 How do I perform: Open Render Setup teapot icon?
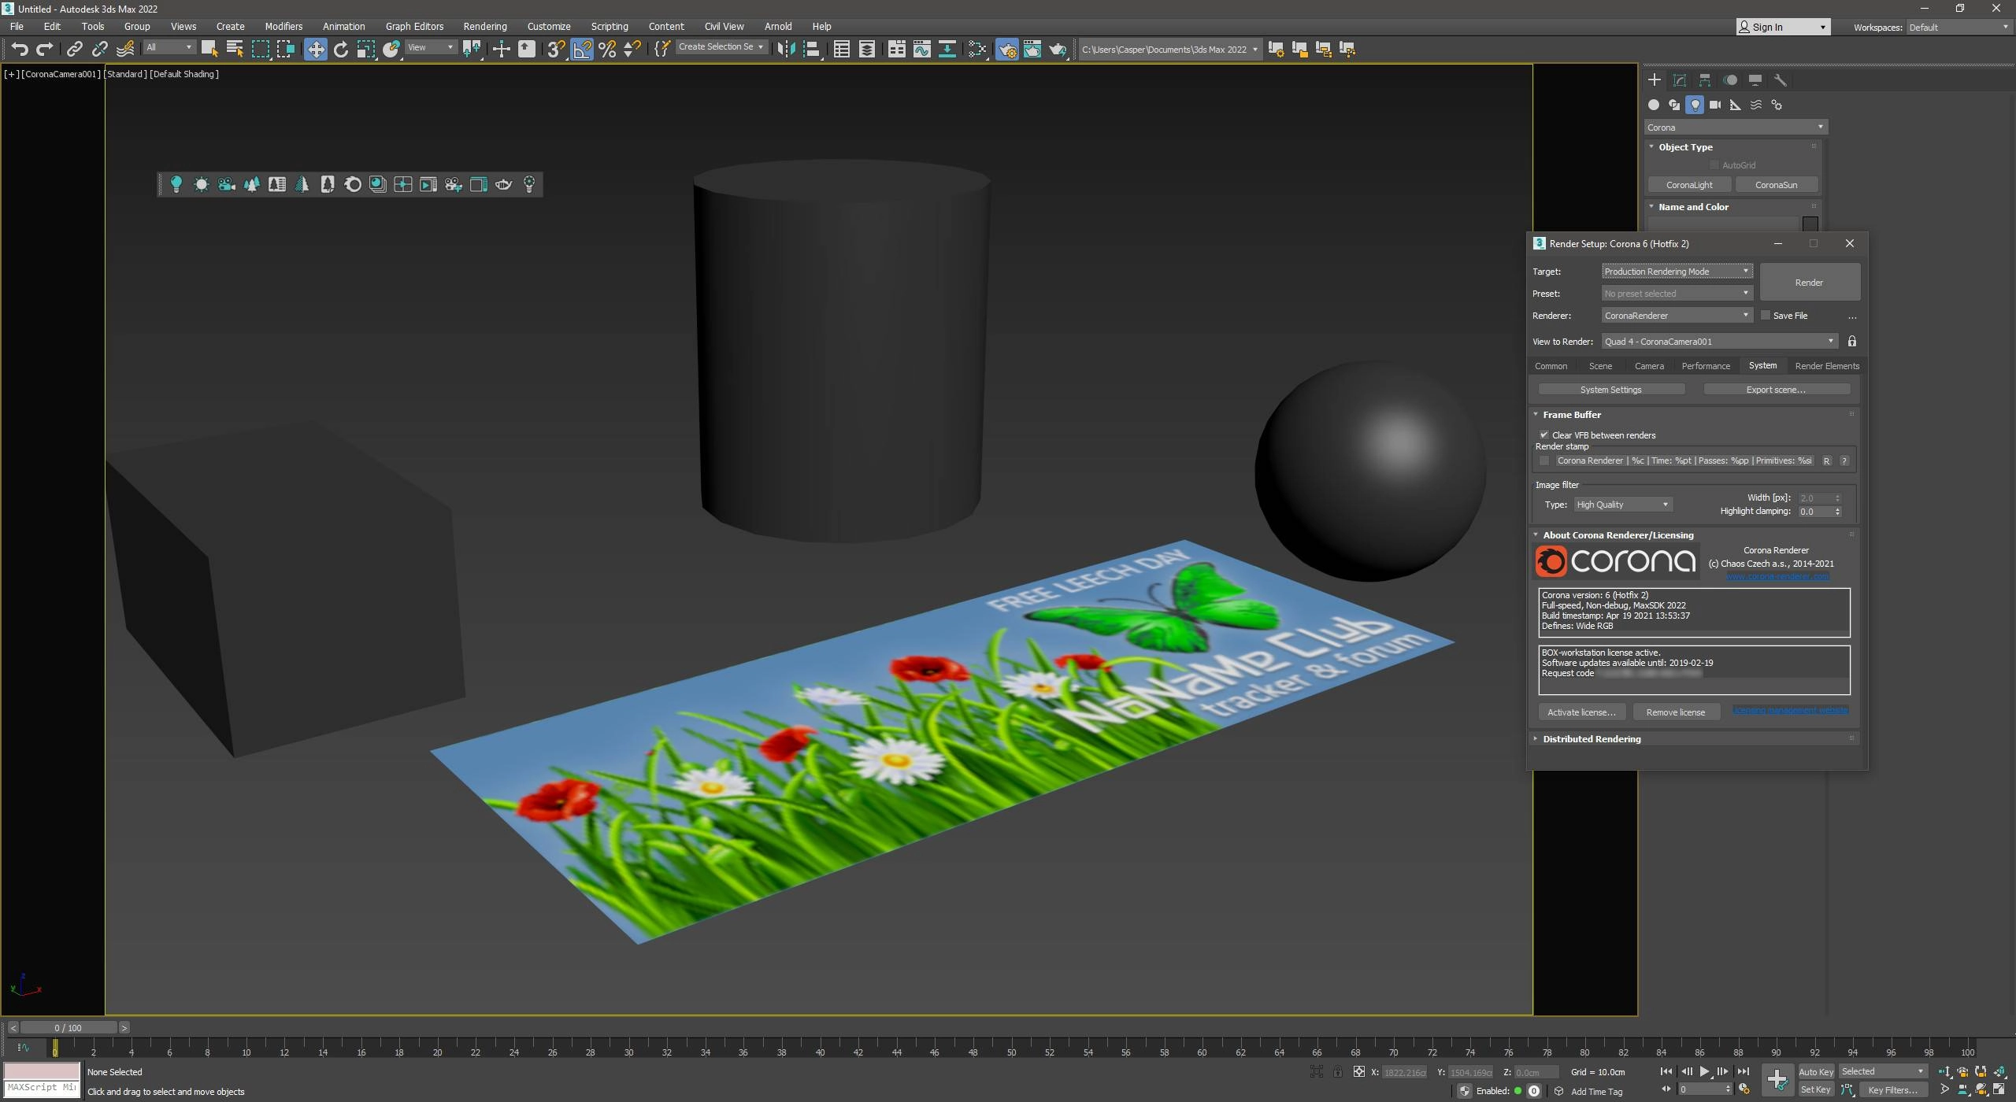pos(1006,49)
